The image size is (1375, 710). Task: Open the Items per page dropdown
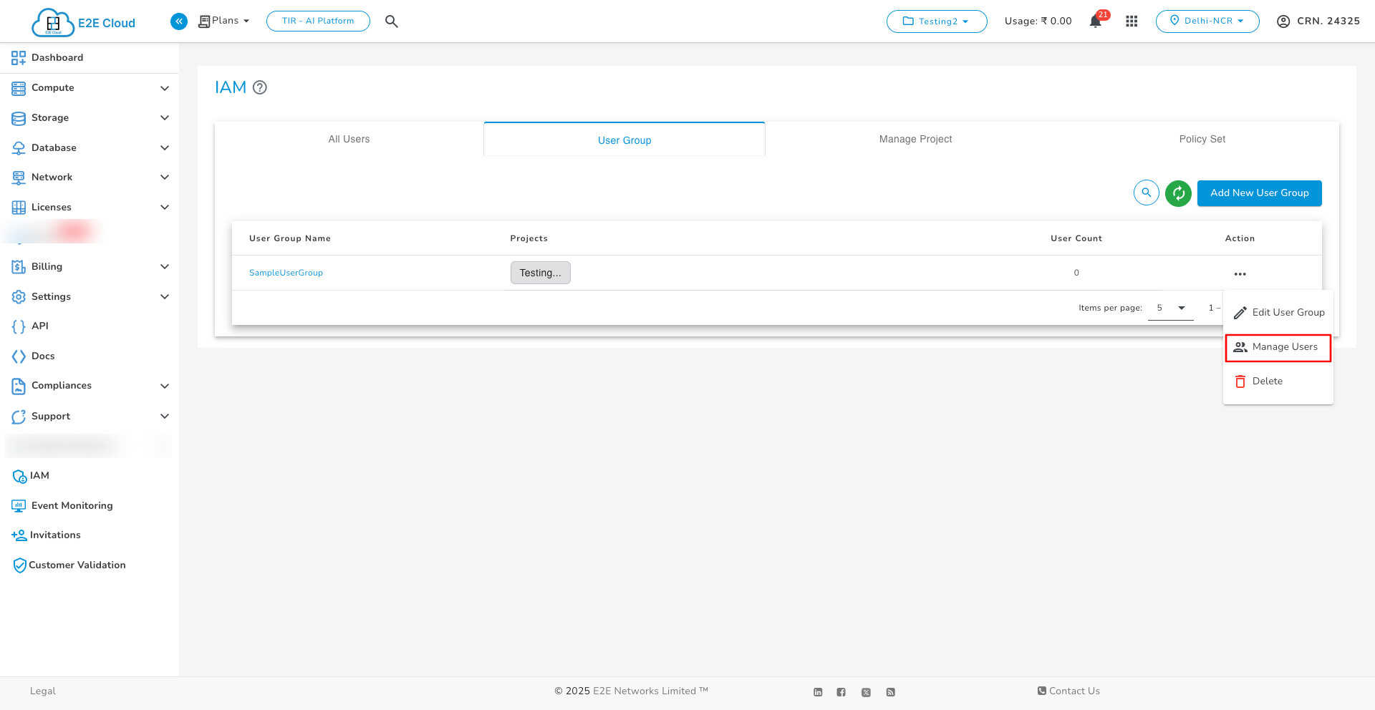(1170, 308)
